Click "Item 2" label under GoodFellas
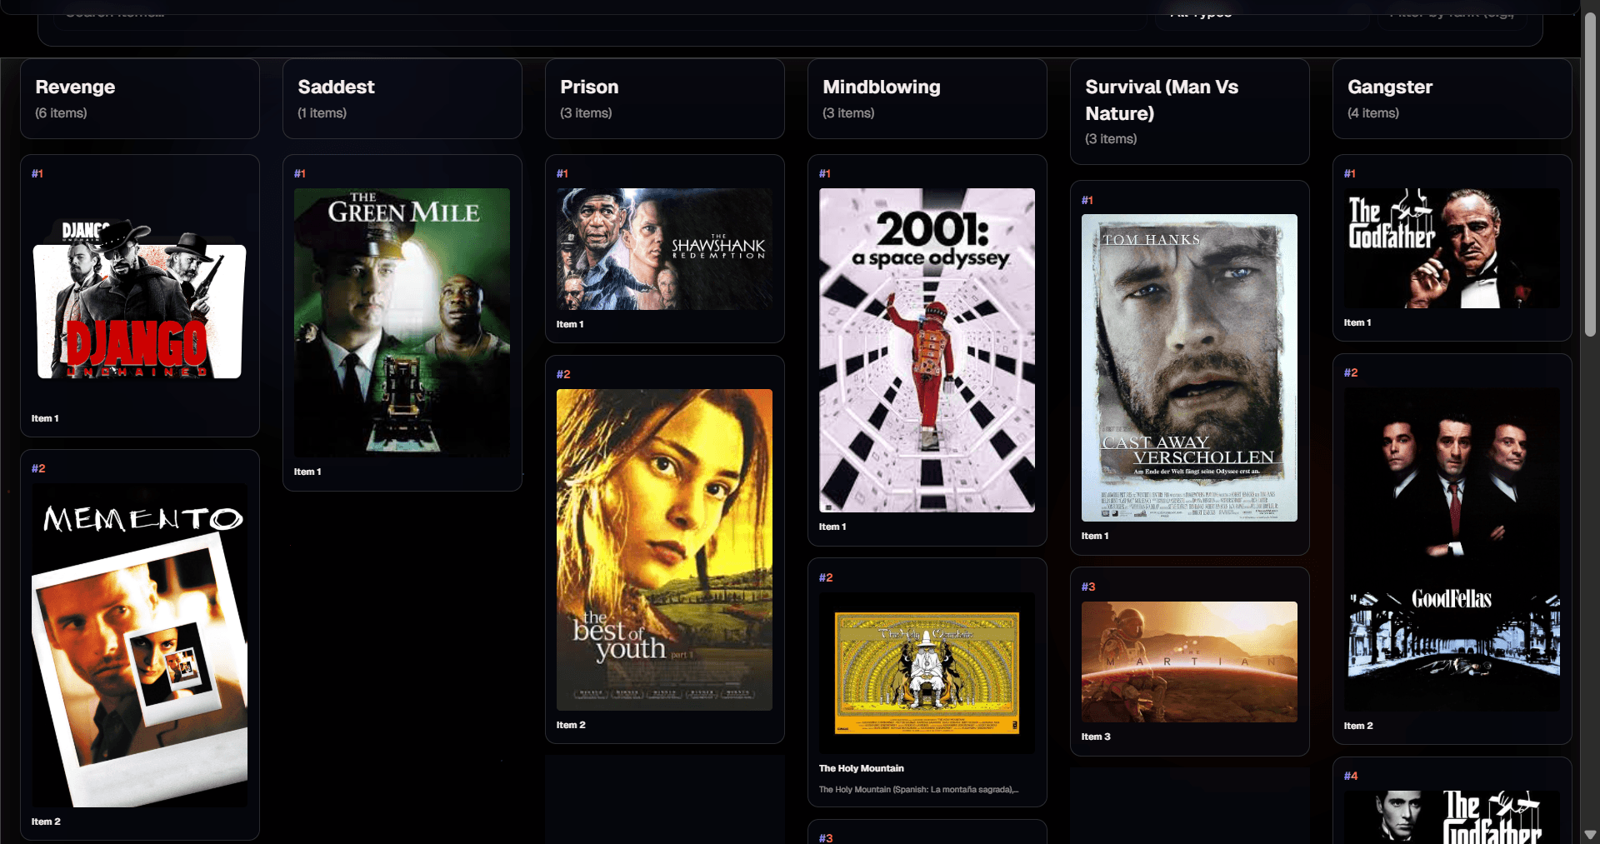1600x844 pixels. [x=1358, y=726]
